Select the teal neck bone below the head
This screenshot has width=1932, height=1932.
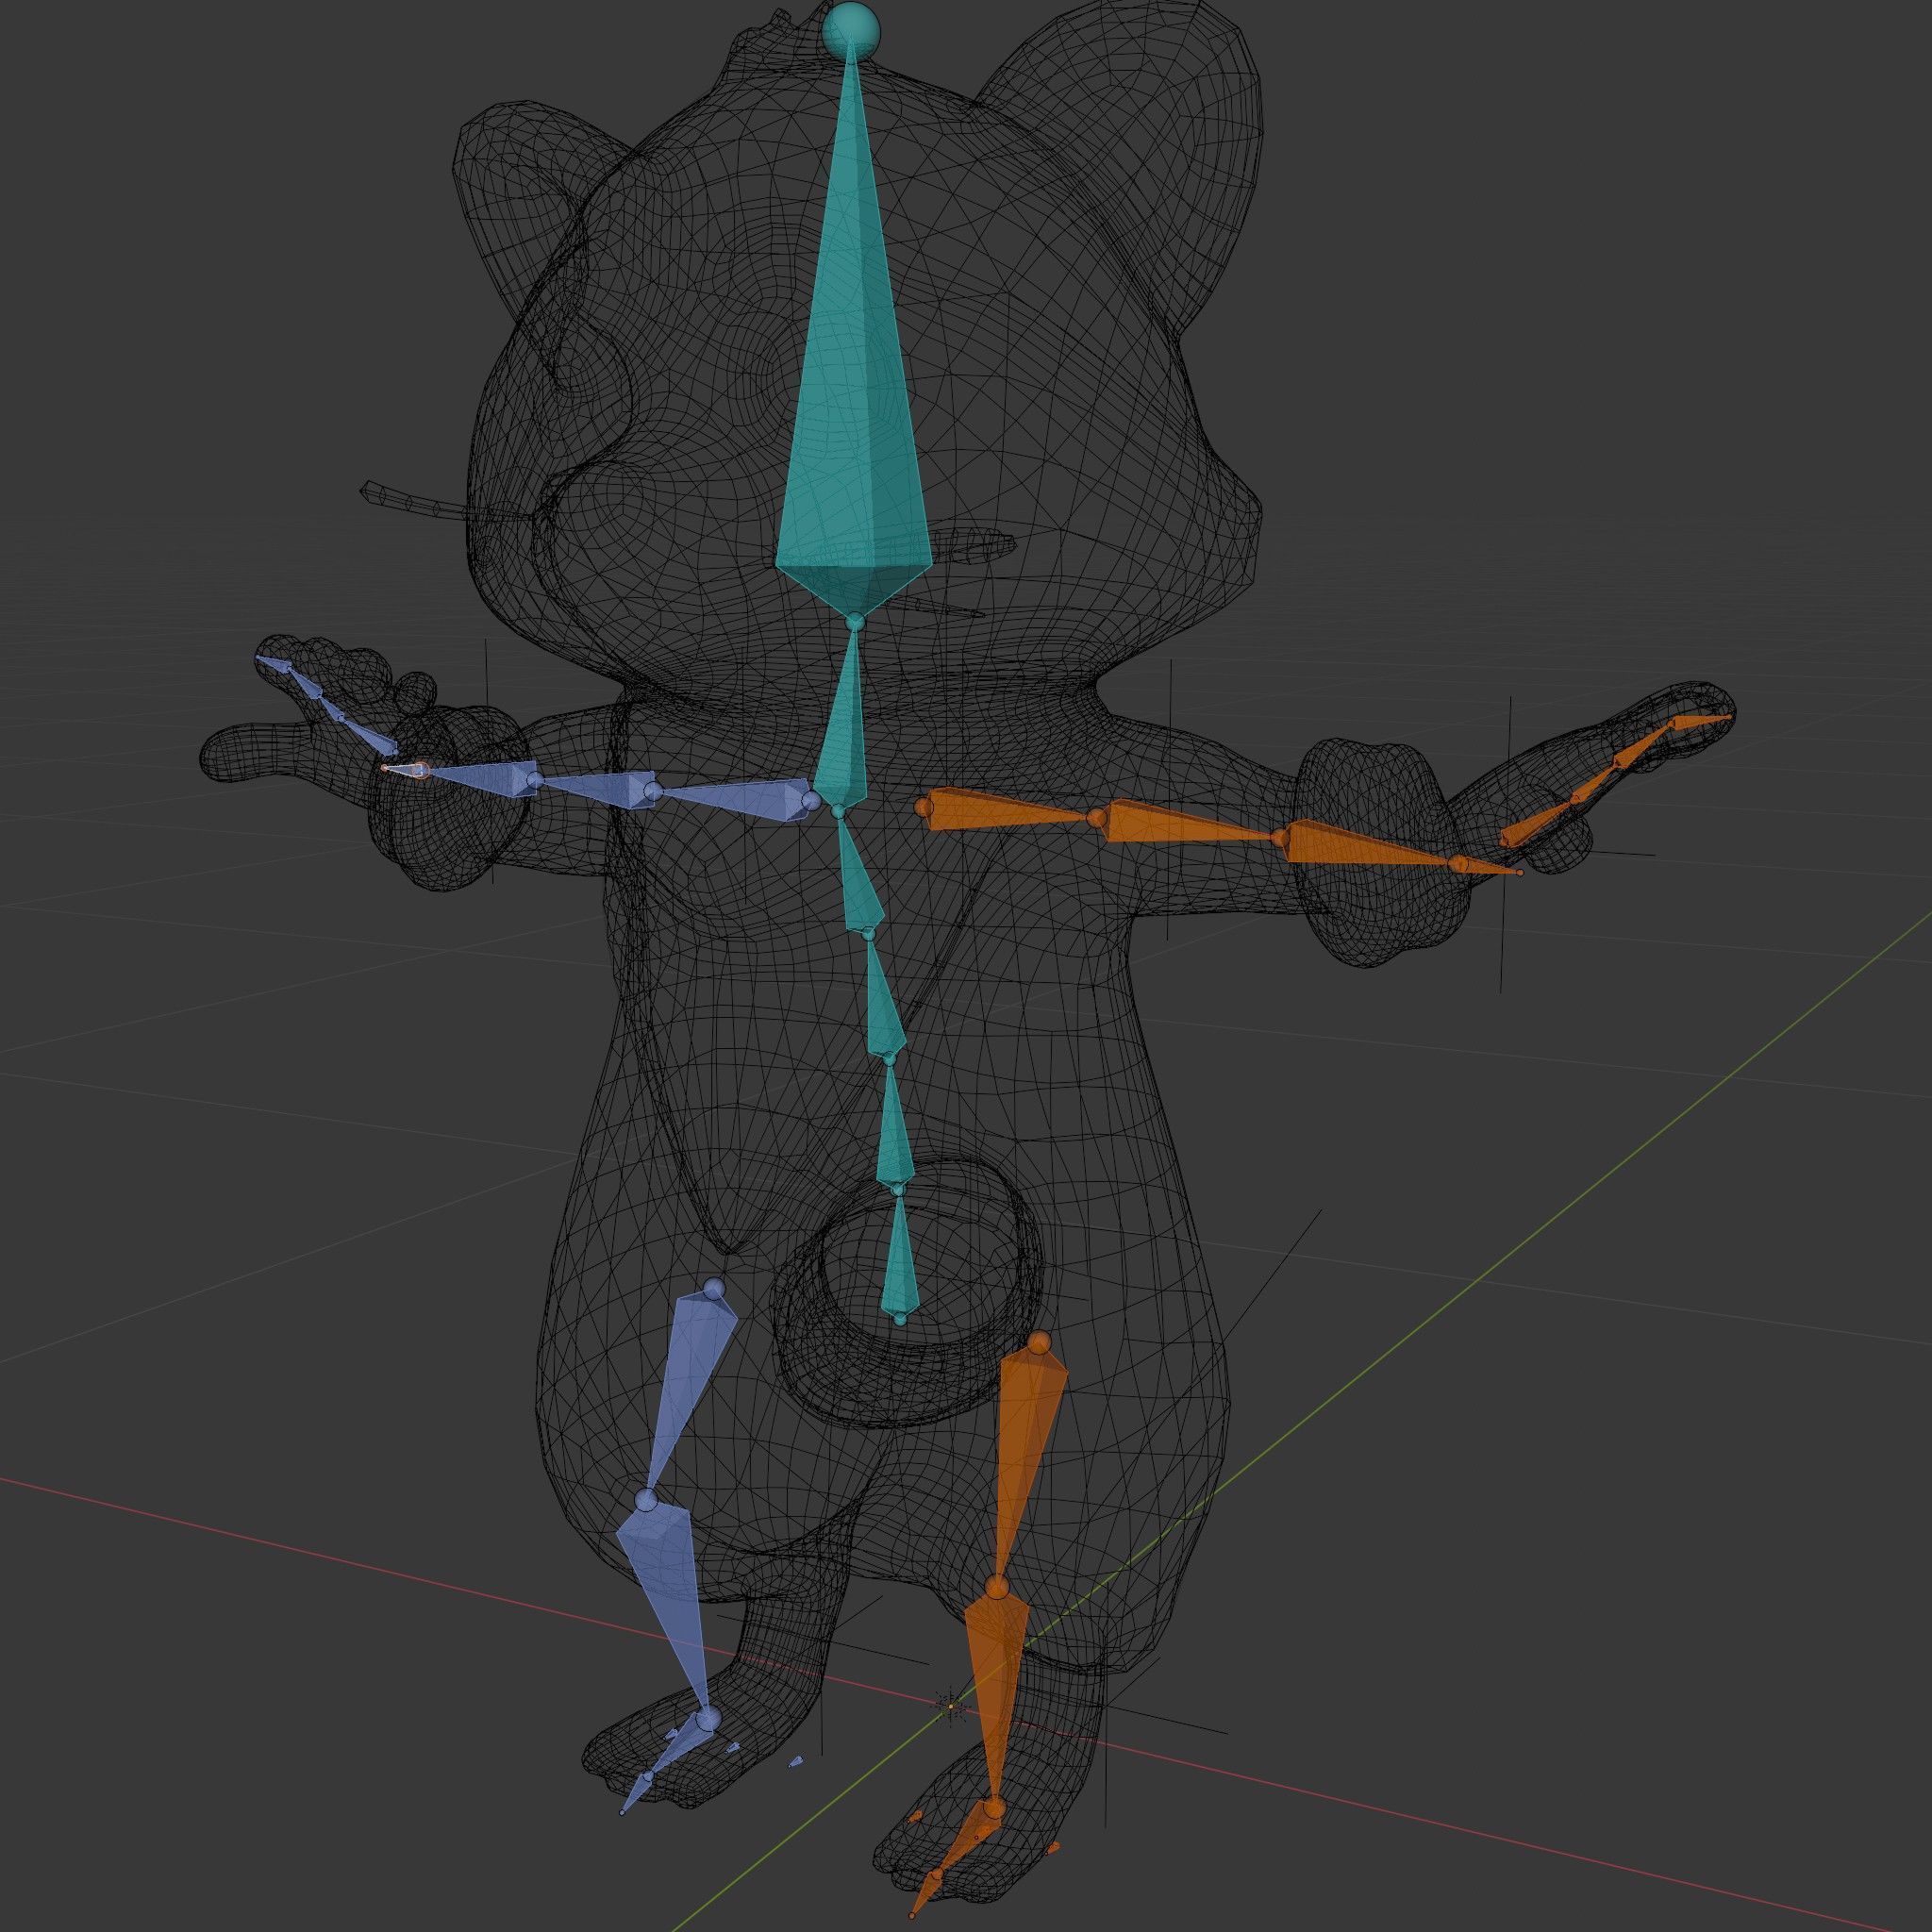pyautogui.click(x=842, y=718)
